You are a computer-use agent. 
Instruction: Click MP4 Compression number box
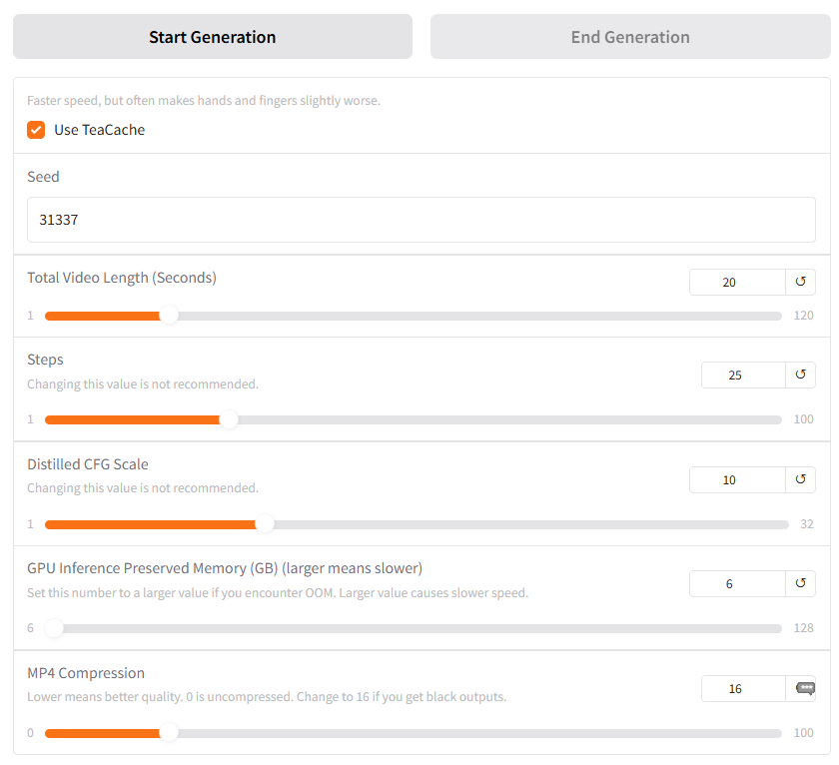(743, 688)
